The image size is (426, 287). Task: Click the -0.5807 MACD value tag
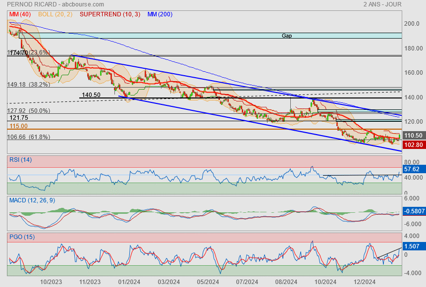414,211
